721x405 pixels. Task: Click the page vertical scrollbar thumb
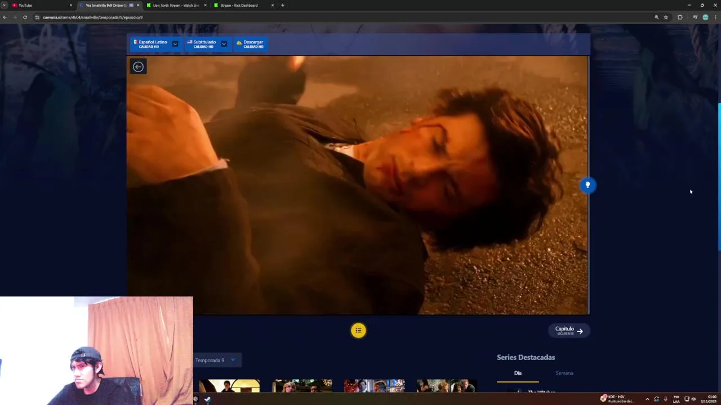click(719, 177)
